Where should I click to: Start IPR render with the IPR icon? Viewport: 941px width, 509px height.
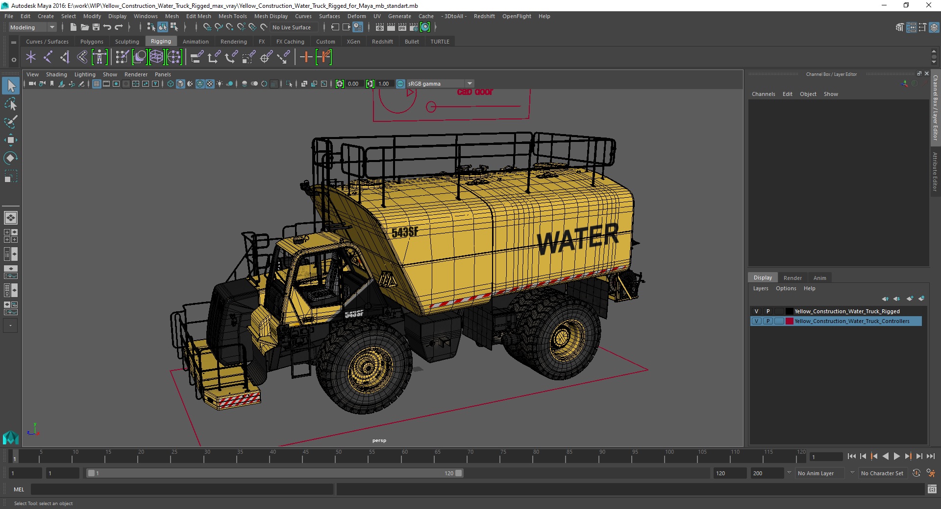(402, 27)
